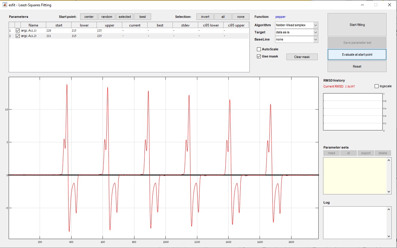Viewport: 397px width, 248px height.
Task: Enable the AutoScale checkbox
Action: pos(259,49)
